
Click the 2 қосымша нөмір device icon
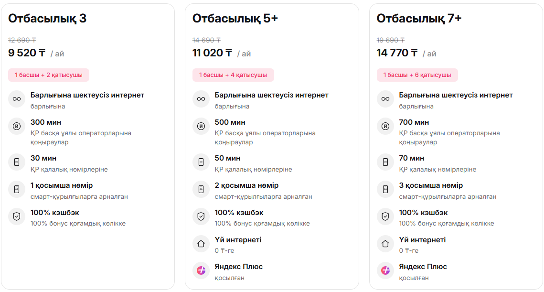pos(201,190)
